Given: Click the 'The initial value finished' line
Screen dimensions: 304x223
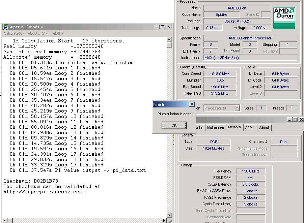Looking at the screenshot, I should tap(72, 63).
